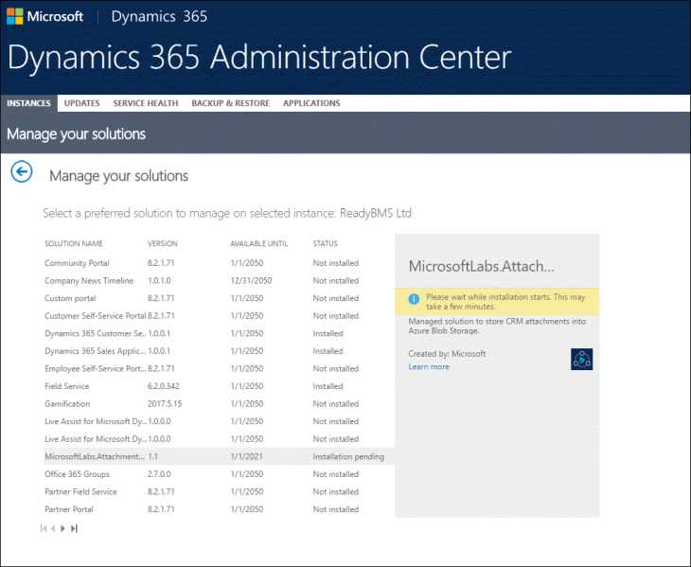Click the VERSION column header

pyautogui.click(x=162, y=243)
